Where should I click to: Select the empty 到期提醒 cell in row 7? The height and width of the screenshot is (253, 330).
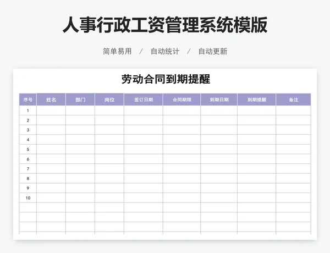(257, 169)
